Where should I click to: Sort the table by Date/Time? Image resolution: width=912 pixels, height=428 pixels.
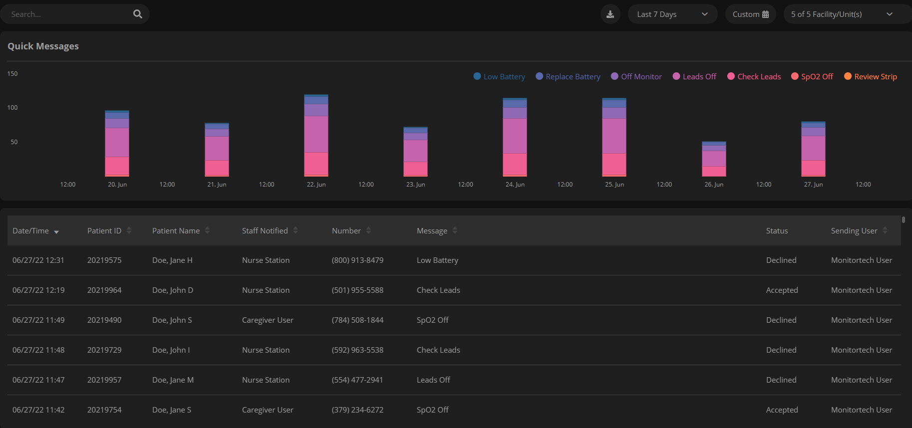35,231
